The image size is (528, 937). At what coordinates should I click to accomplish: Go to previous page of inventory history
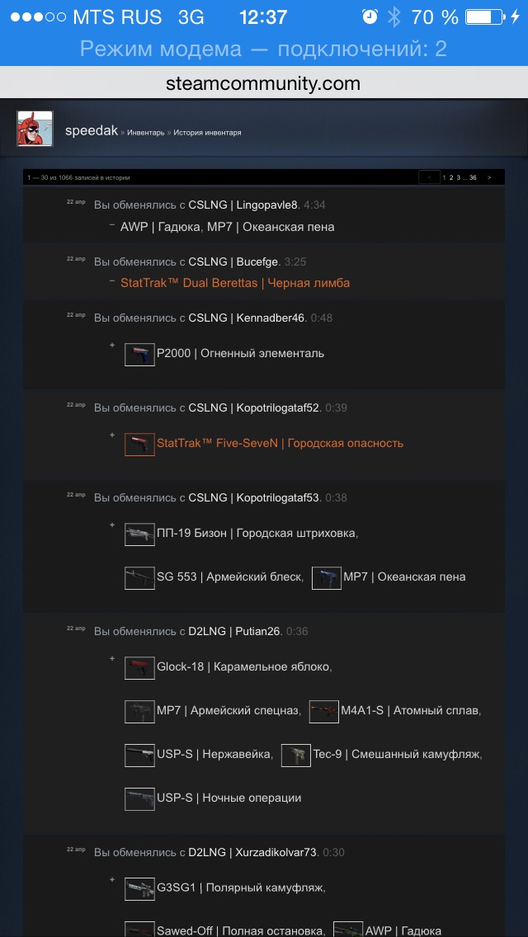pos(429,177)
